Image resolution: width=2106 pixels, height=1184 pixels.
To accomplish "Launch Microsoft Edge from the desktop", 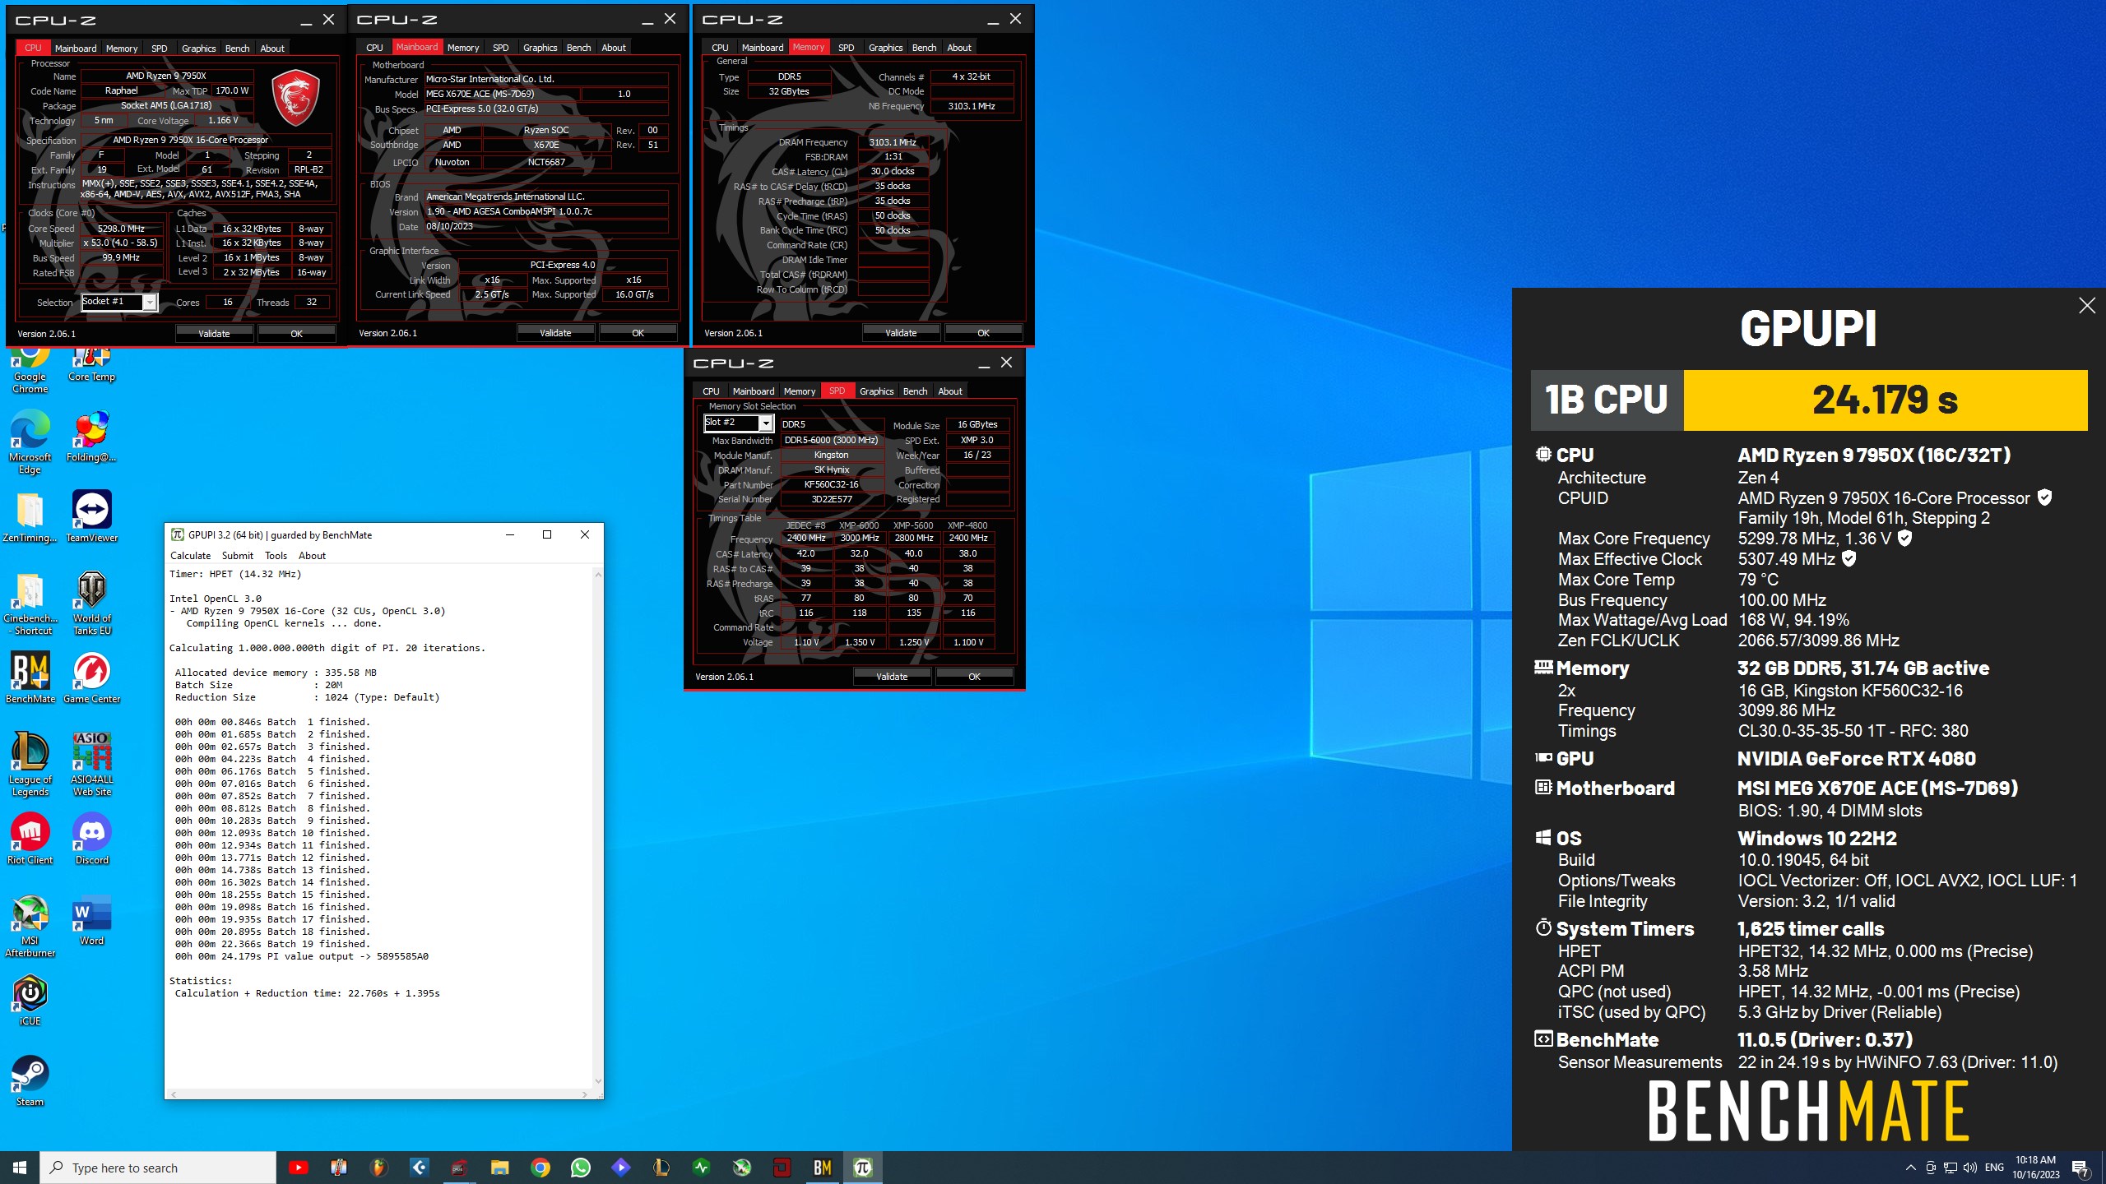I will pyautogui.click(x=30, y=443).
